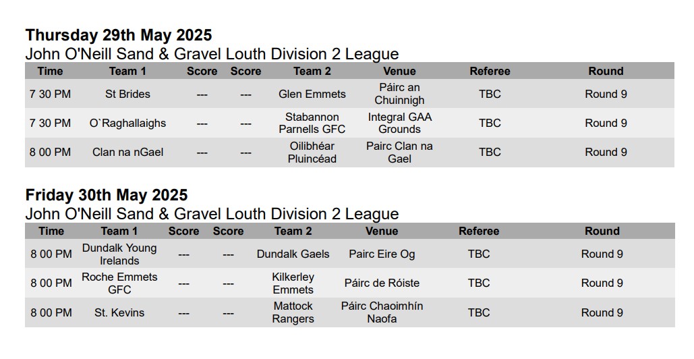The height and width of the screenshot is (359, 694).
Task: Select the Clan na nGael team cell
Action: [127, 152]
